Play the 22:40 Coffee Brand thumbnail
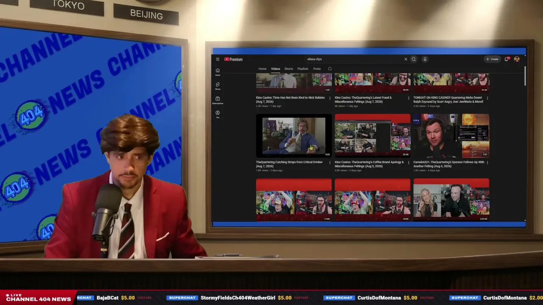Viewport: 543px width, 305px height. pos(372,136)
